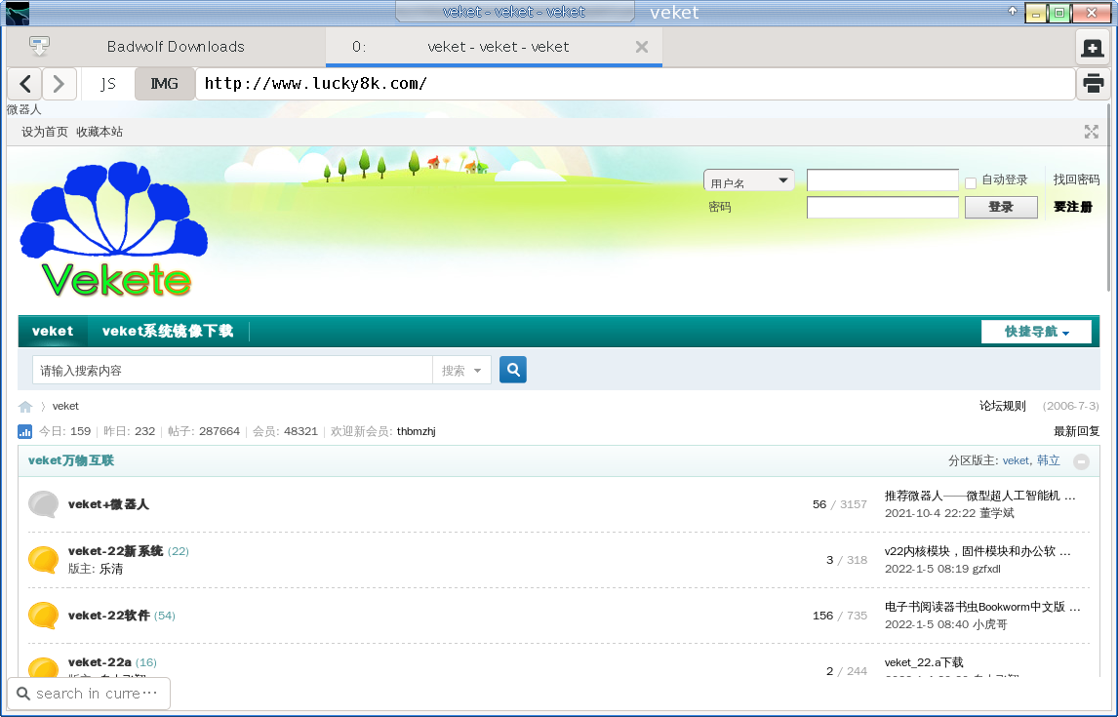Expand the 快捷导航 dropdown
This screenshot has height=717, width=1118.
[1036, 332]
